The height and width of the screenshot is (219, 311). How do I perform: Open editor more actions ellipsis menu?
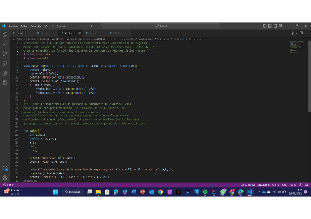307,33
